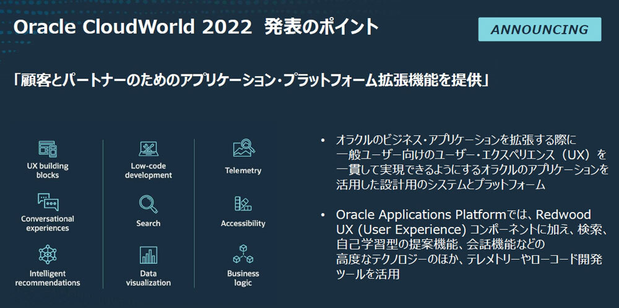The width and height of the screenshot is (619, 308).
Task: Click the line '自己学習型の提案機能、会話機能などの'
Action: [x=440, y=244]
